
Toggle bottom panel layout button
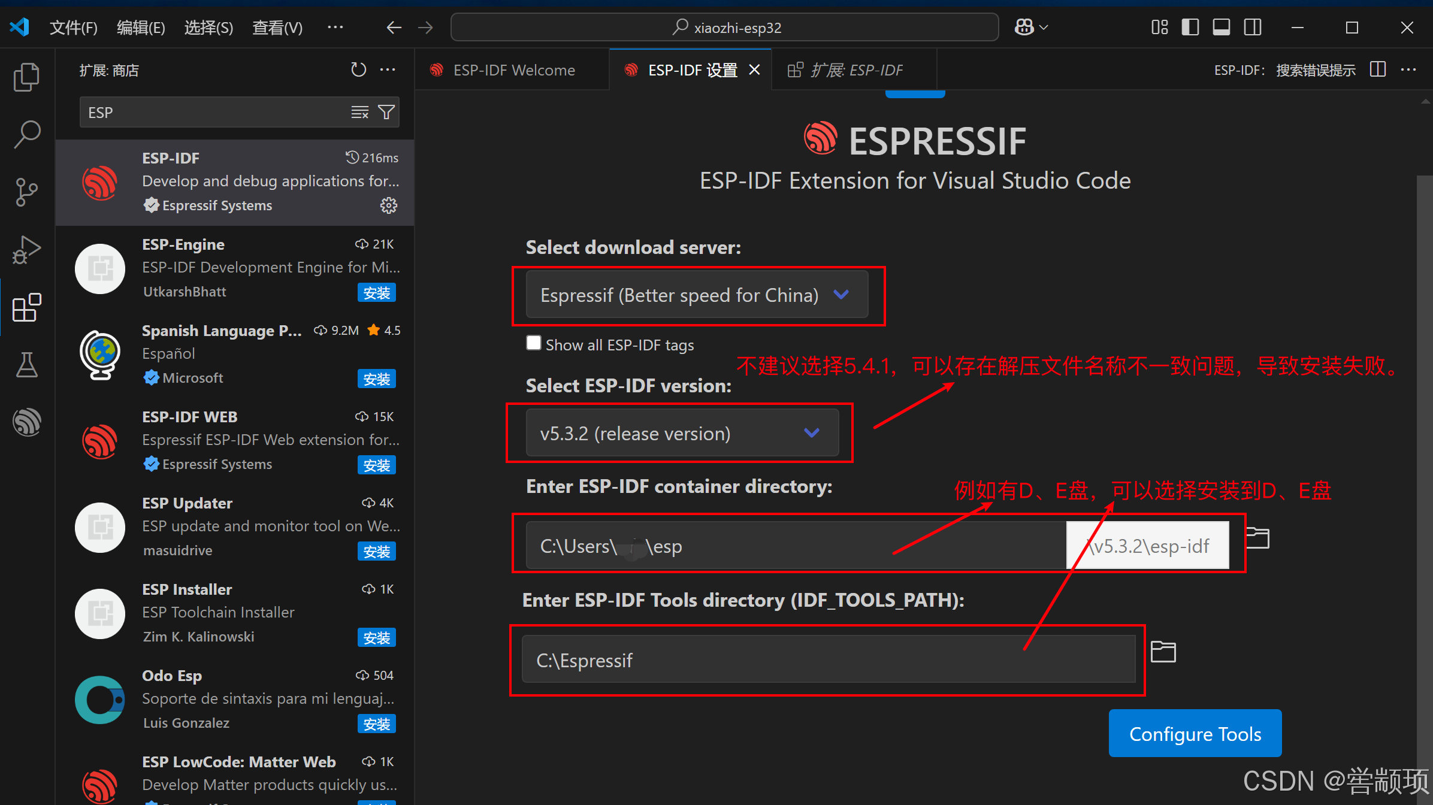[x=1221, y=28]
